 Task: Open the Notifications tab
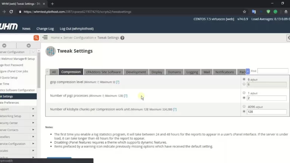click(225, 72)
